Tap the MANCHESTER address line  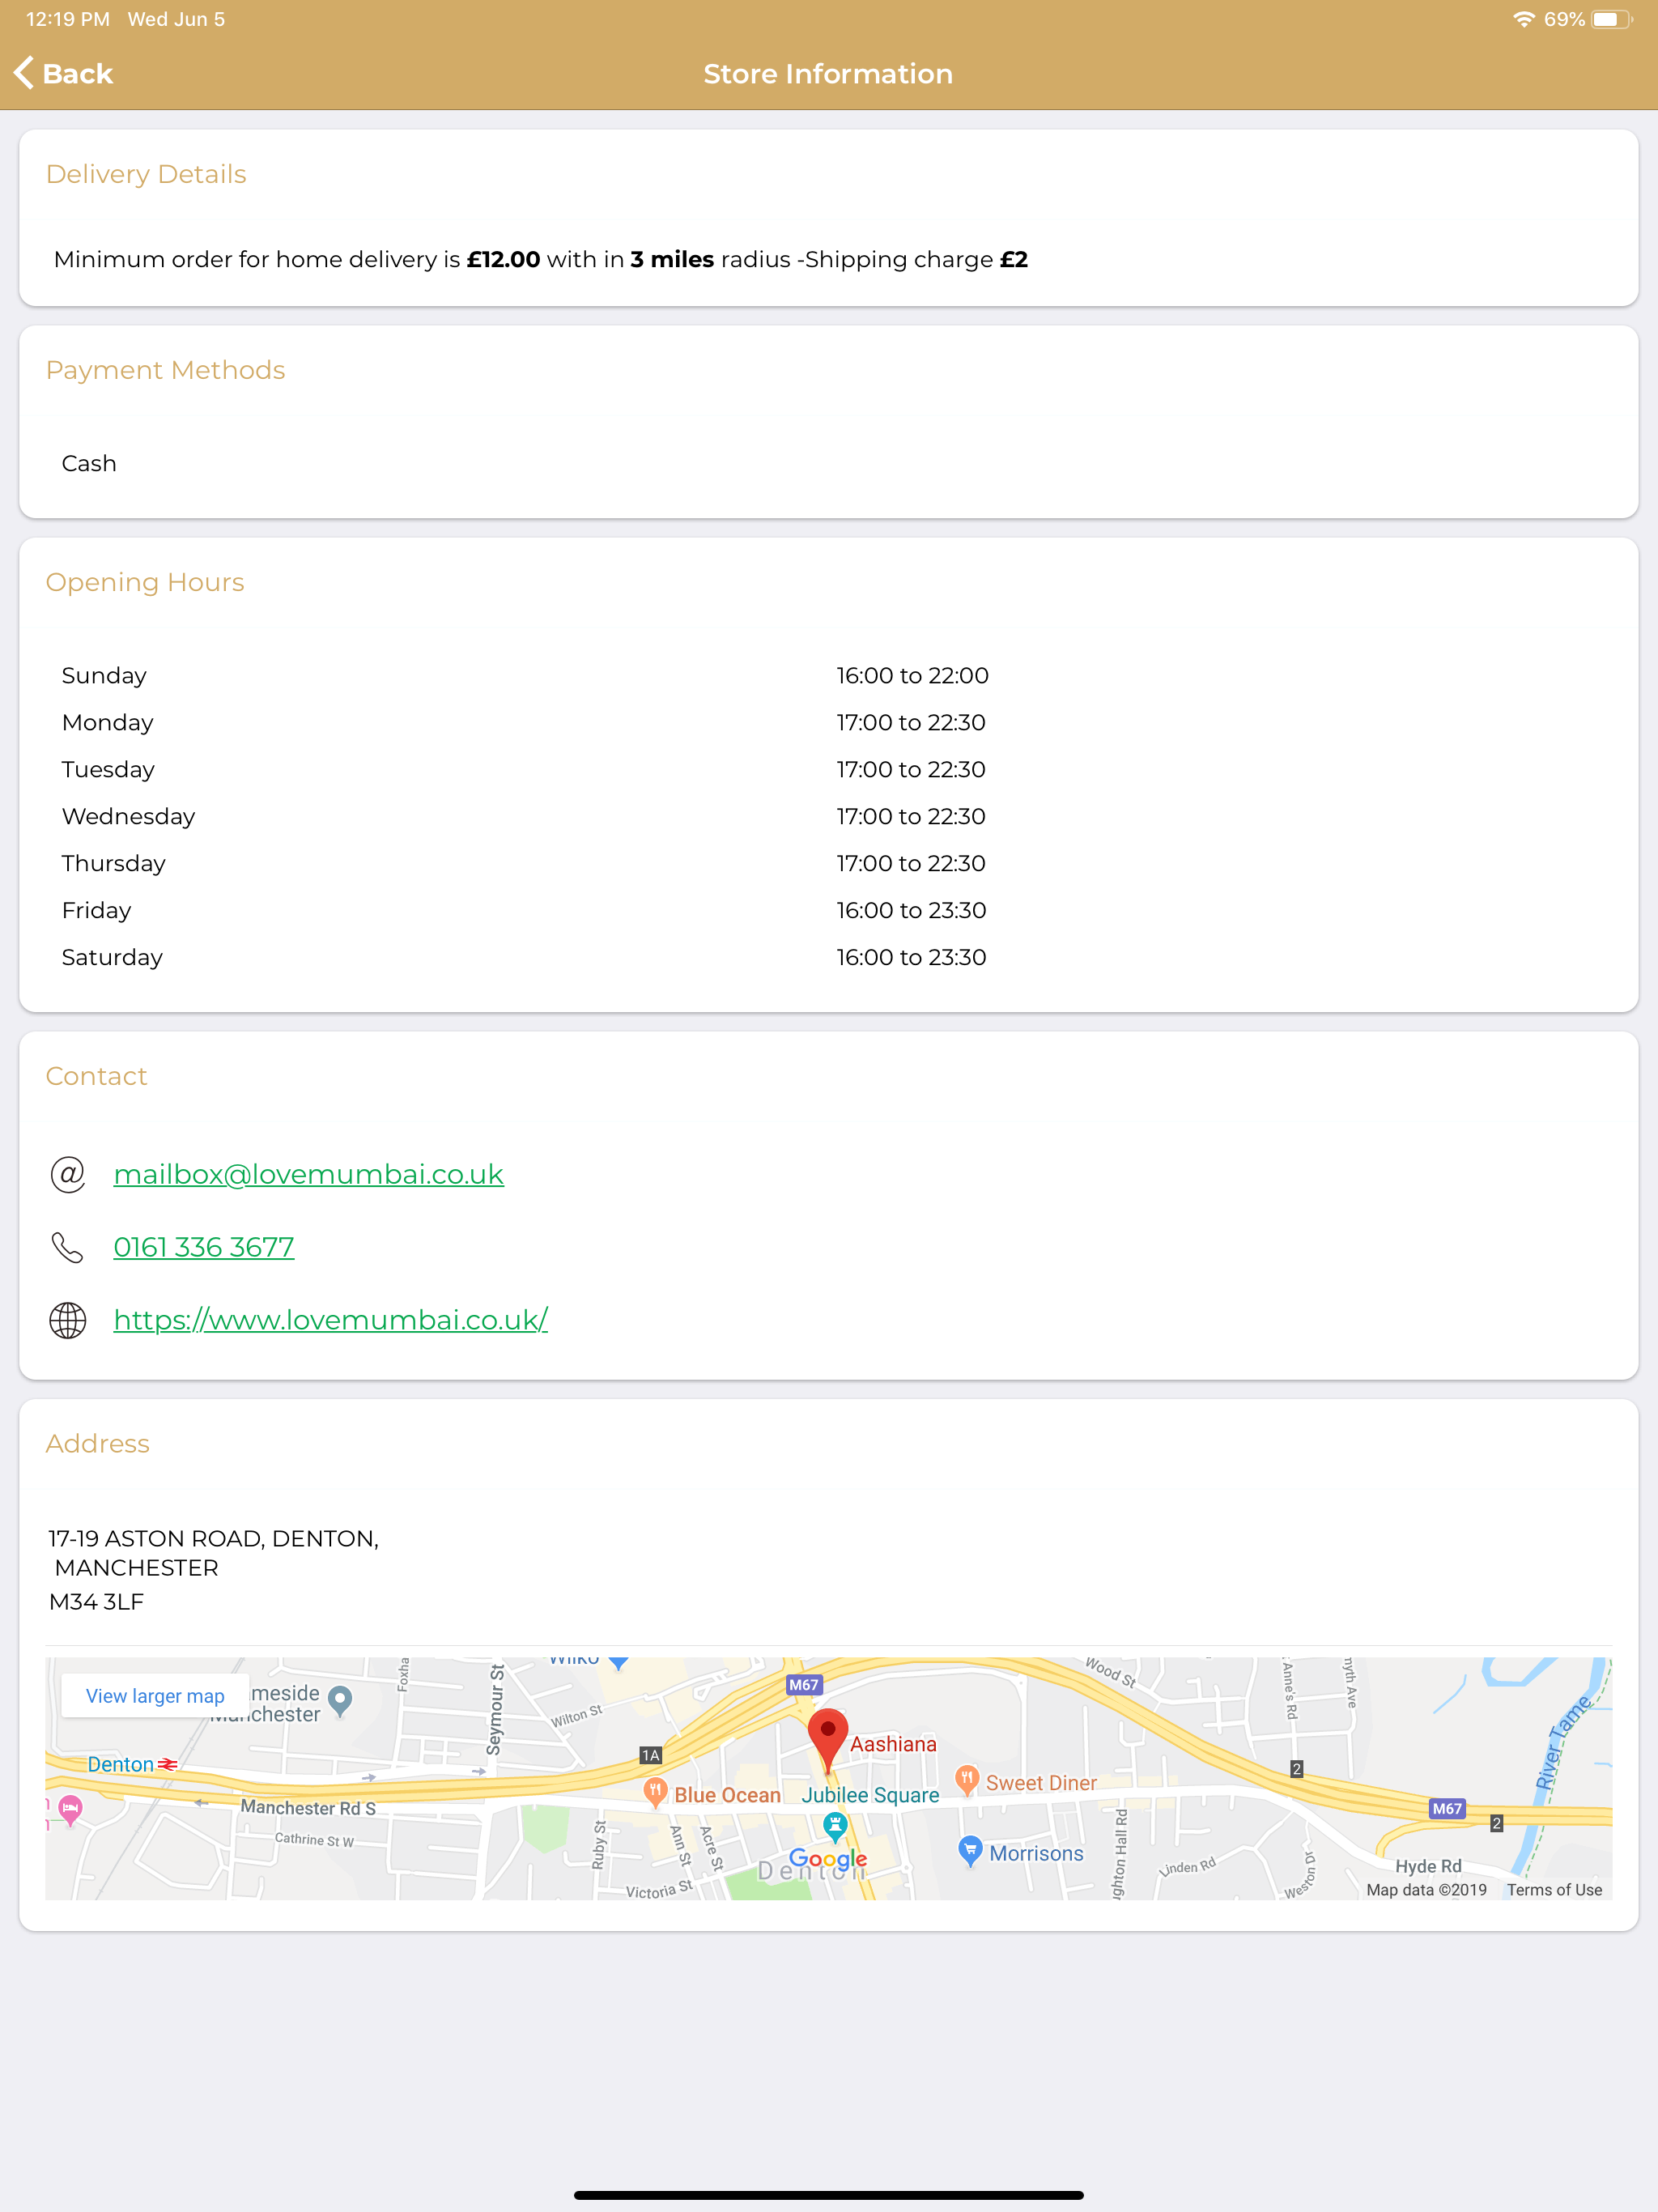click(136, 1568)
